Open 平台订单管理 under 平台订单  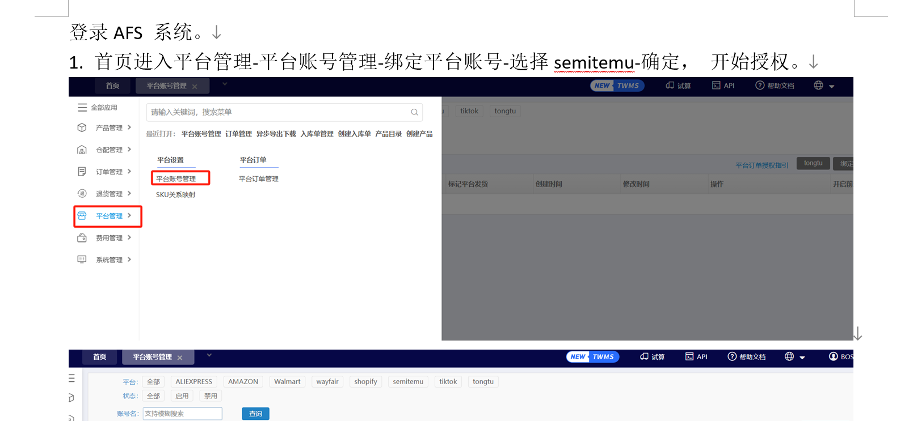259,178
